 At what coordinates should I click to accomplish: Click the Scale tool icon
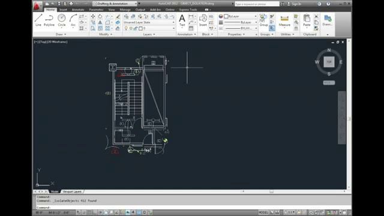pyautogui.click(x=100, y=28)
